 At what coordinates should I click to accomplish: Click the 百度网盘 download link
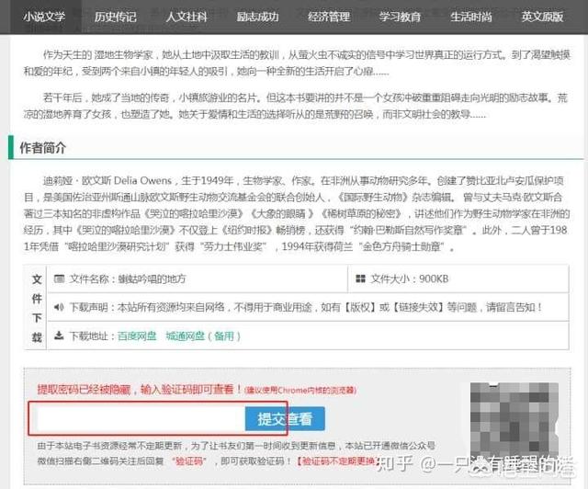pyautogui.click(x=137, y=335)
